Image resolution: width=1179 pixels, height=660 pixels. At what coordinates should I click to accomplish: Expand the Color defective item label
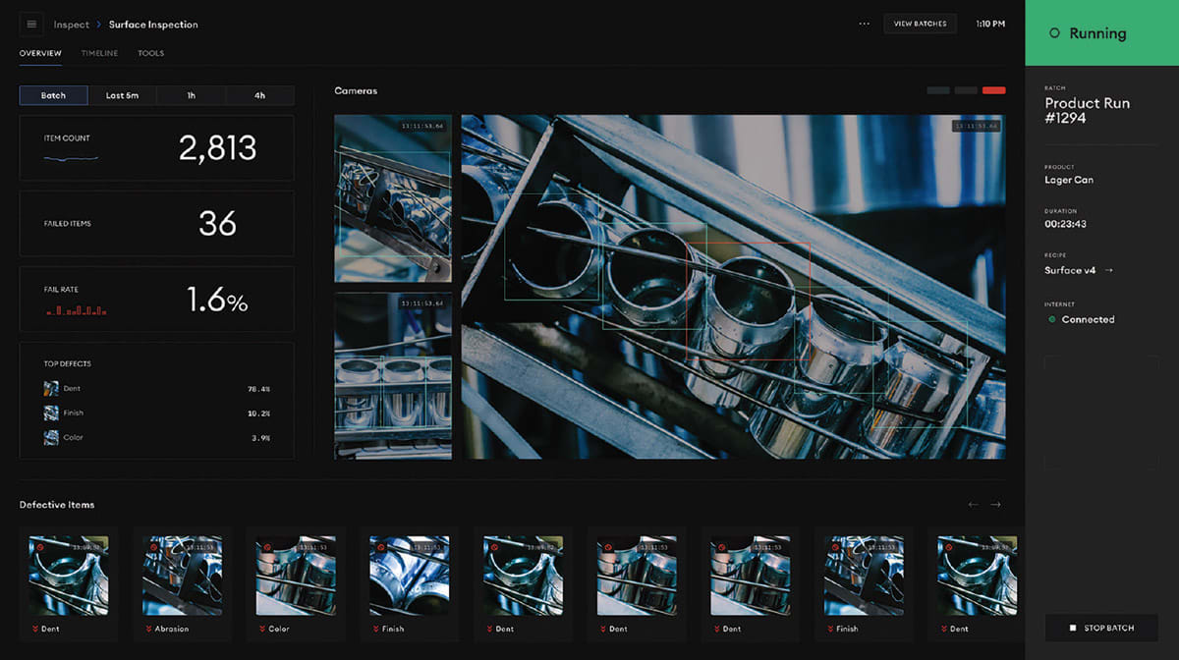pos(274,629)
